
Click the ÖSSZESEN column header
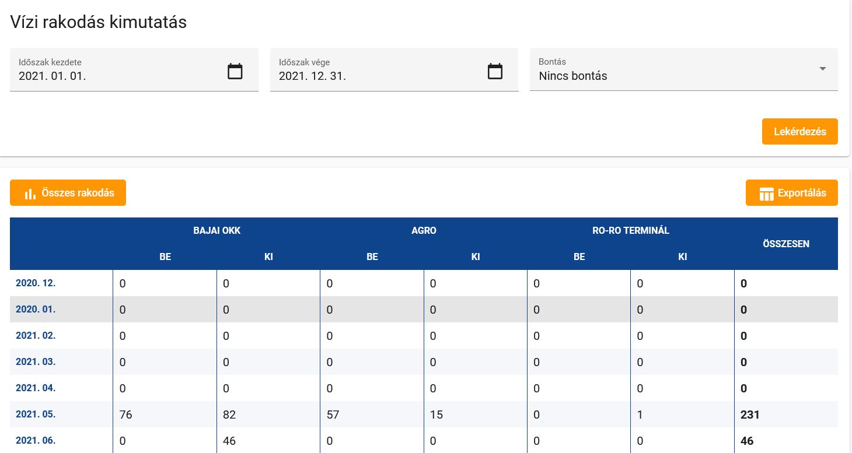click(785, 244)
